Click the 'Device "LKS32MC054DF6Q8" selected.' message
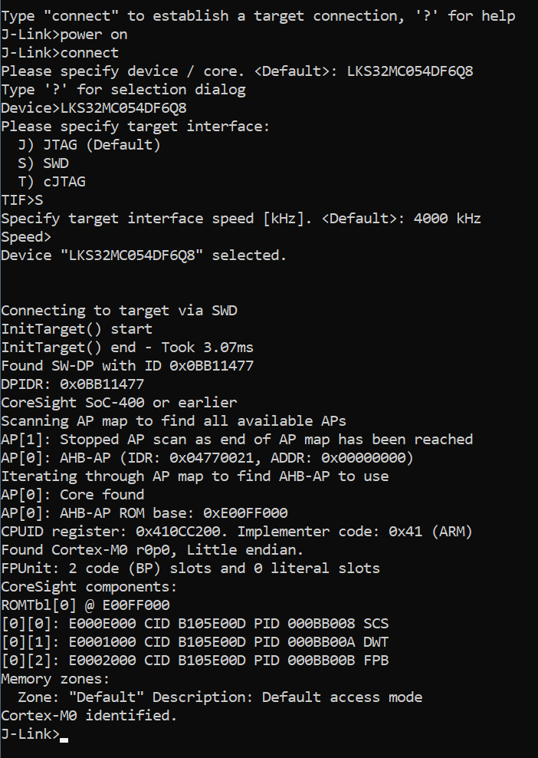 coord(144,255)
